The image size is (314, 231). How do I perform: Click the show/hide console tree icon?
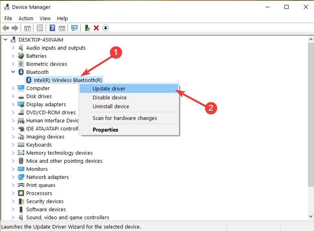(x=28, y=28)
